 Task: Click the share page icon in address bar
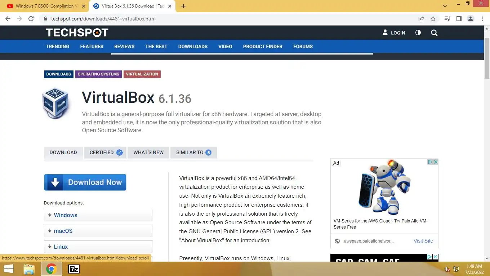coord(421,19)
